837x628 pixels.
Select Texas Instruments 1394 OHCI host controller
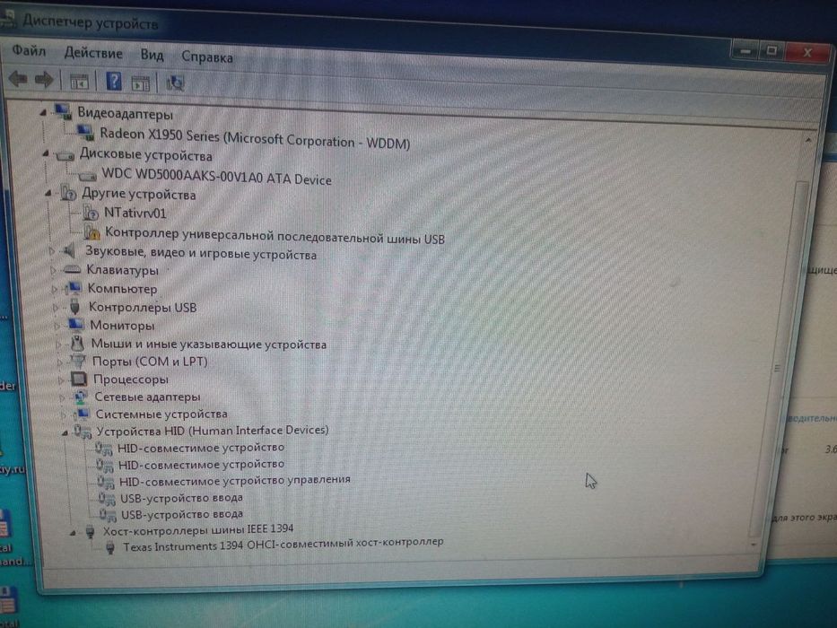283,545
